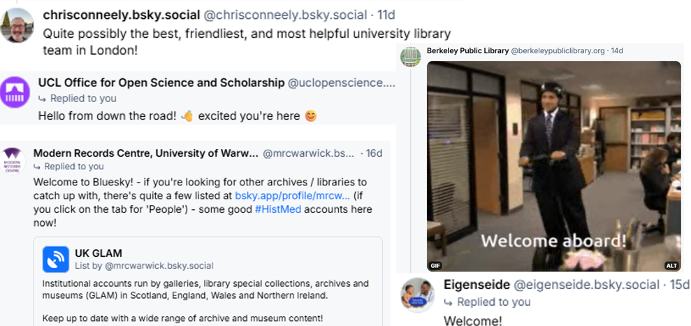The height and width of the screenshot is (326, 691).
Task: Click the 11d timestamp on chrisconneely post
Action: point(385,15)
